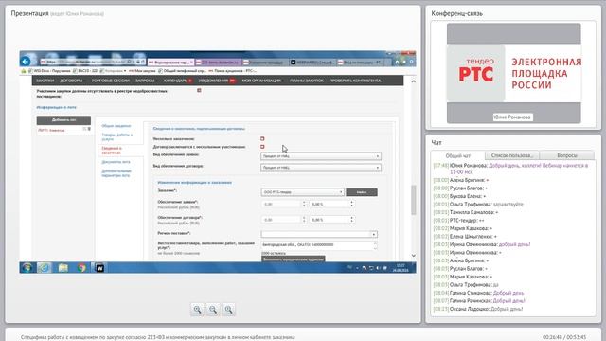Open the Windows Start menu orb
Image resolution: width=606 pixels, height=341 pixels.
tap(27, 267)
